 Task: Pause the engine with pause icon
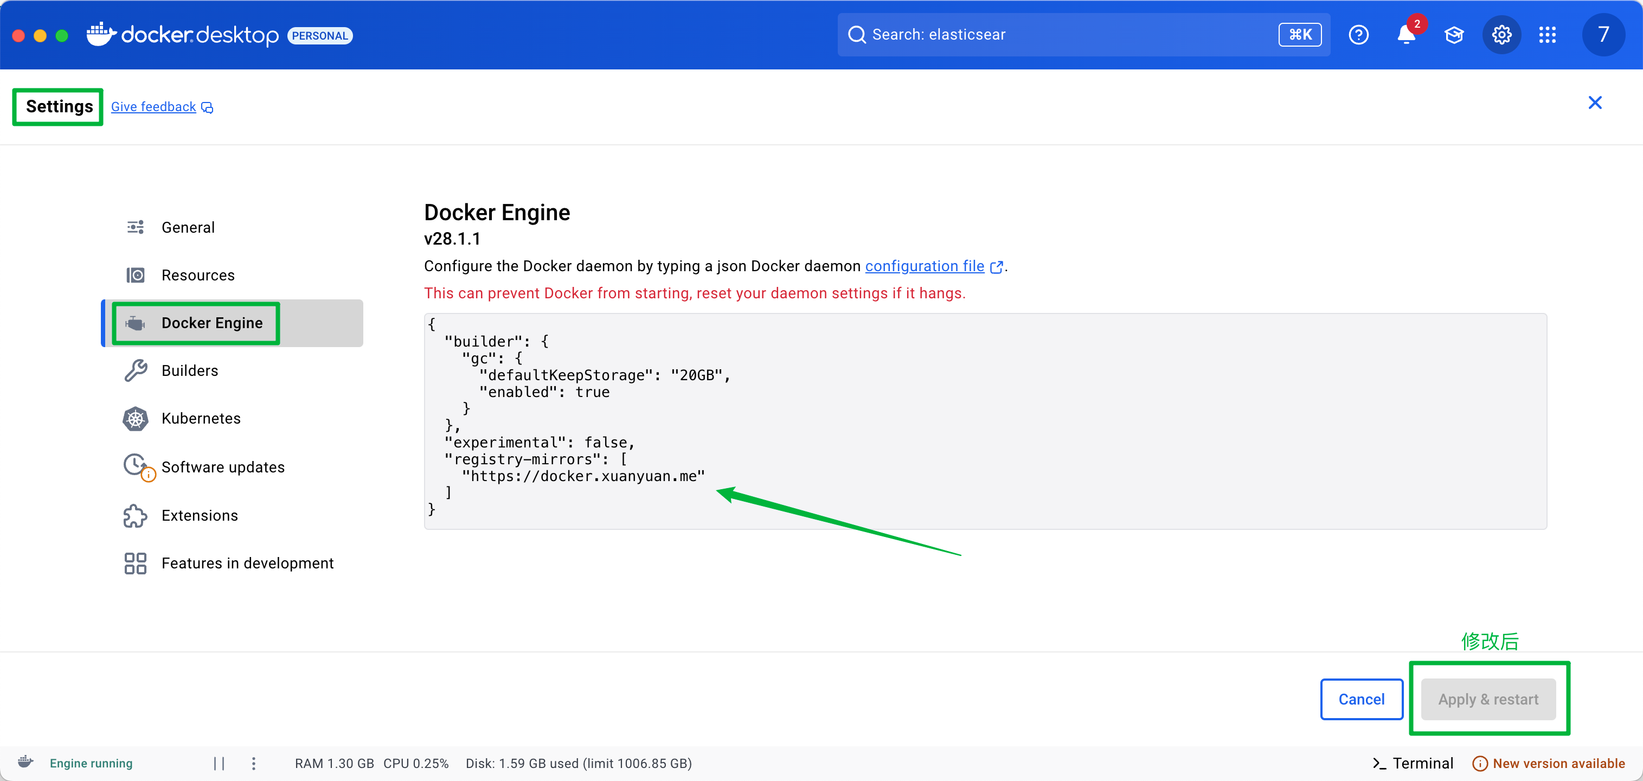pyautogui.click(x=219, y=763)
